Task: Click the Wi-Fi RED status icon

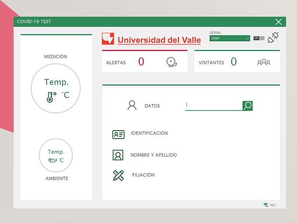Action: [266, 205]
